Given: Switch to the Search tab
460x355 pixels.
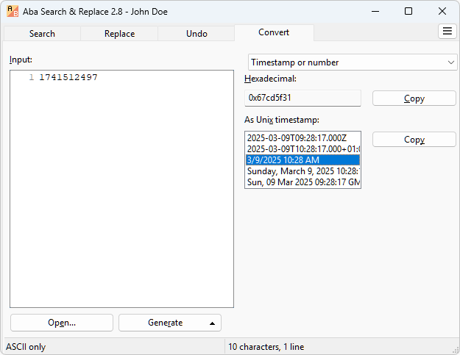Looking at the screenshot, I should 42,34.
